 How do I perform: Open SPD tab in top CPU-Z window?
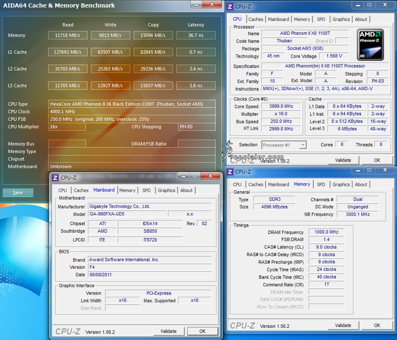(321, 19)
